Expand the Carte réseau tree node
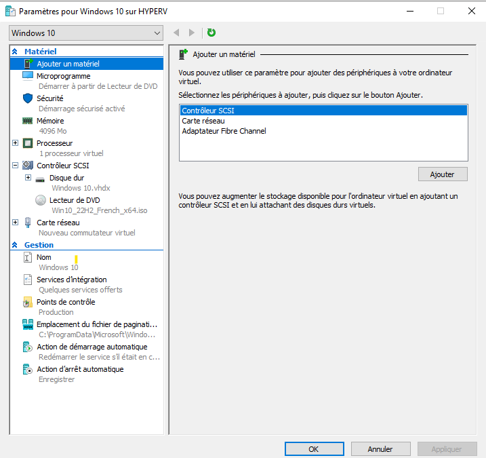The height and width of the screenshot is (458, 486). click(x=16, y=223)
